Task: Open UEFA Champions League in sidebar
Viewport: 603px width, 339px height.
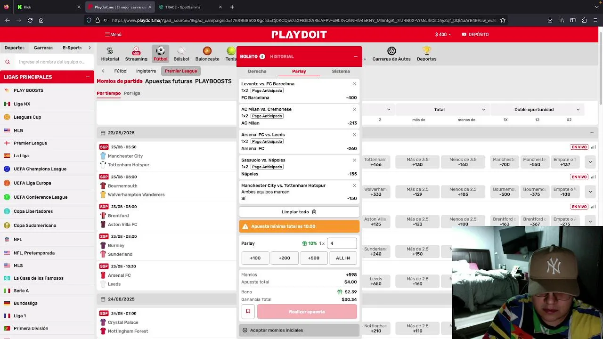Action: click(40, 169)
